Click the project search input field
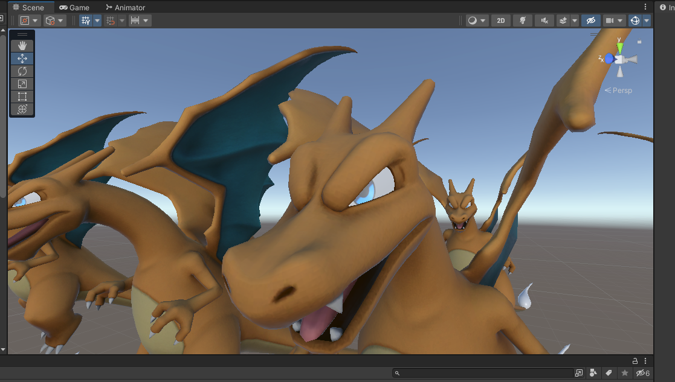 point(483,373)
